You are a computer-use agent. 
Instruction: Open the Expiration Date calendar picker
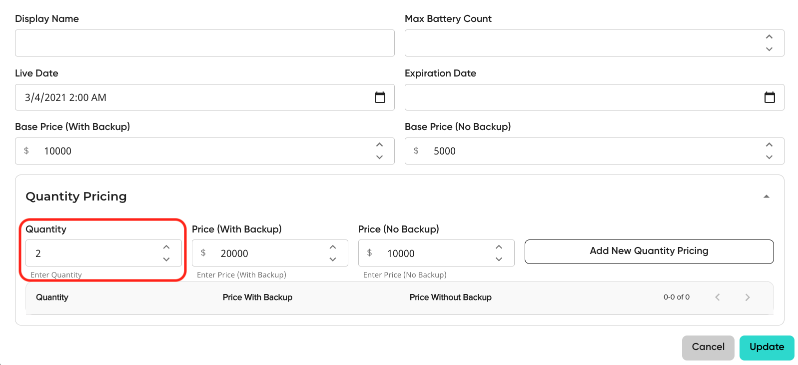pos(770,97)
